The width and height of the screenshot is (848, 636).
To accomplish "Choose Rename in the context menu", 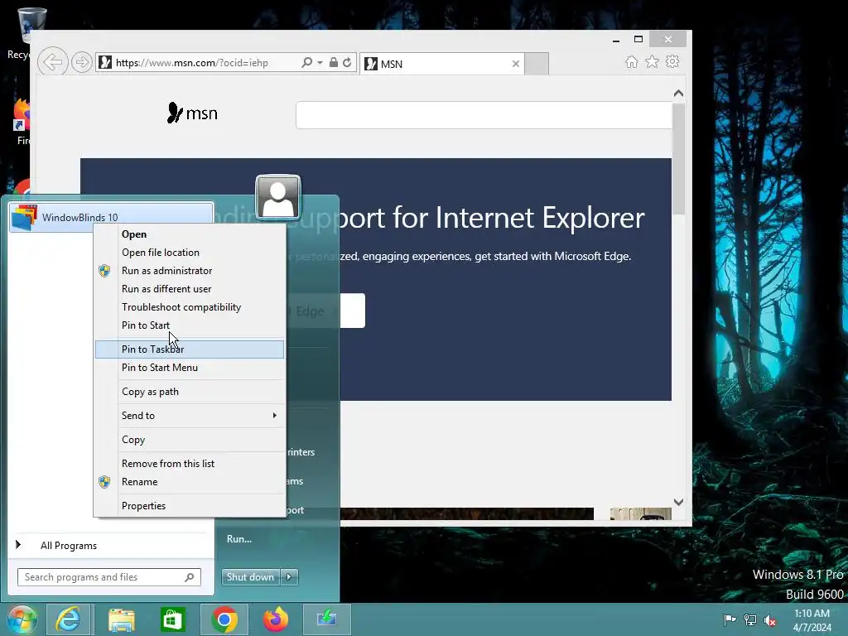I will [190, 482].
